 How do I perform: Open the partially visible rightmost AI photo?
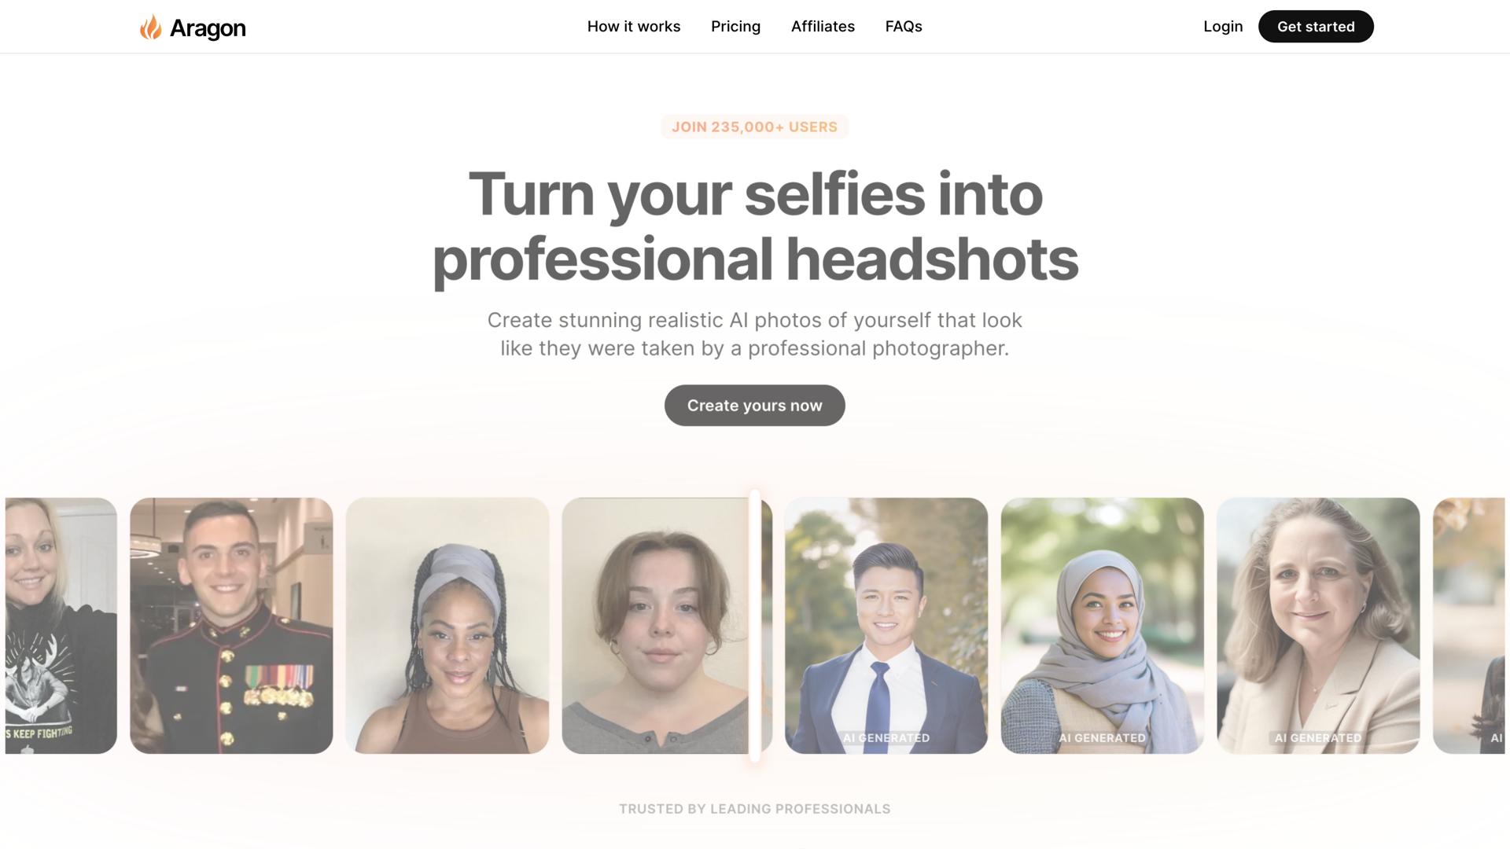point(1468,626)
